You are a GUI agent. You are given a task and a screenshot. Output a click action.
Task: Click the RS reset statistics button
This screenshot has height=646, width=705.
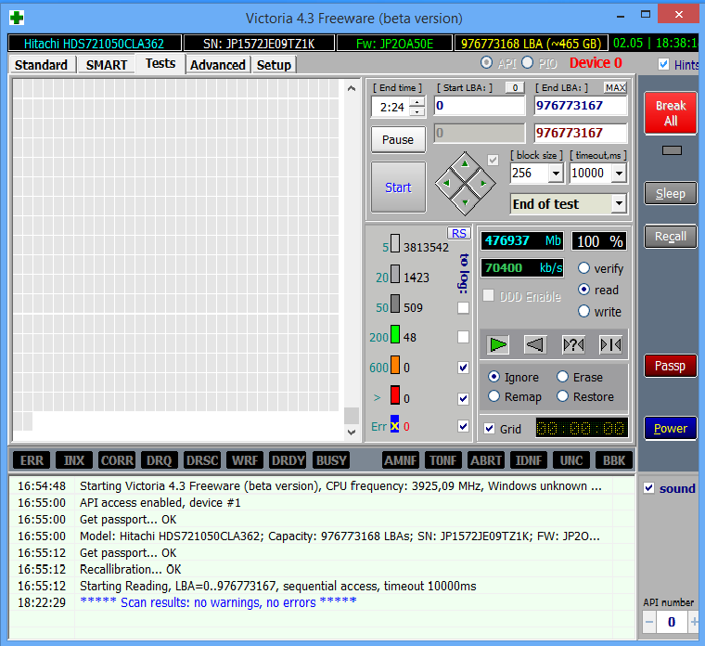pyautogui.click(x=458, y=234)
